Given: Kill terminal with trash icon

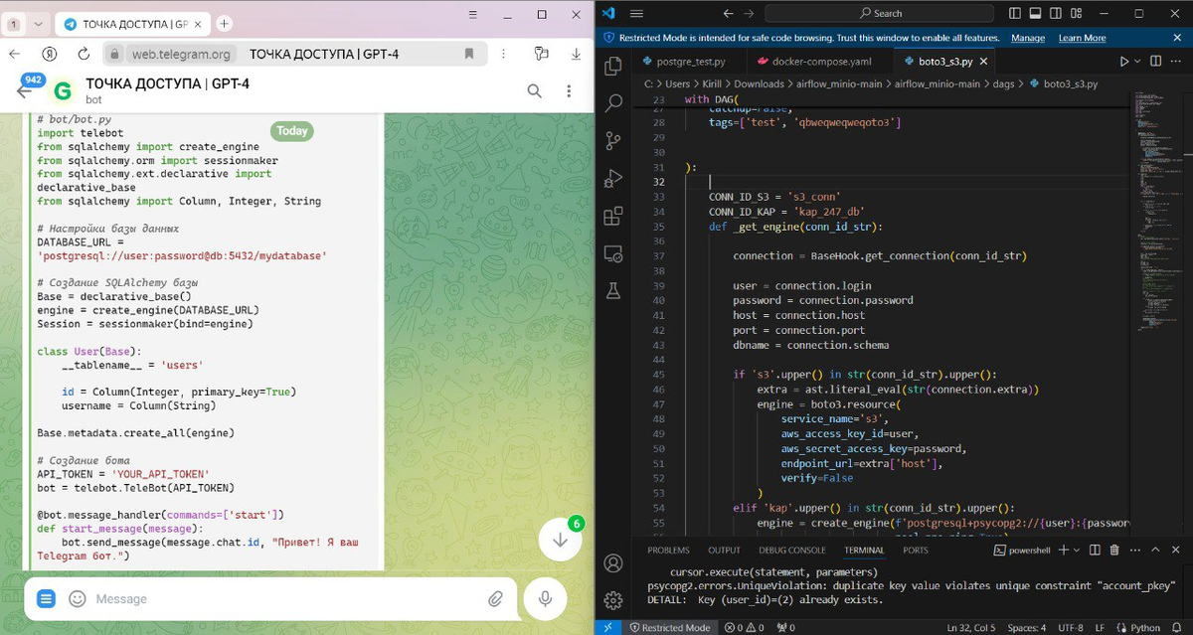Looking at the screenshot, I should [x=1113, y=550].
